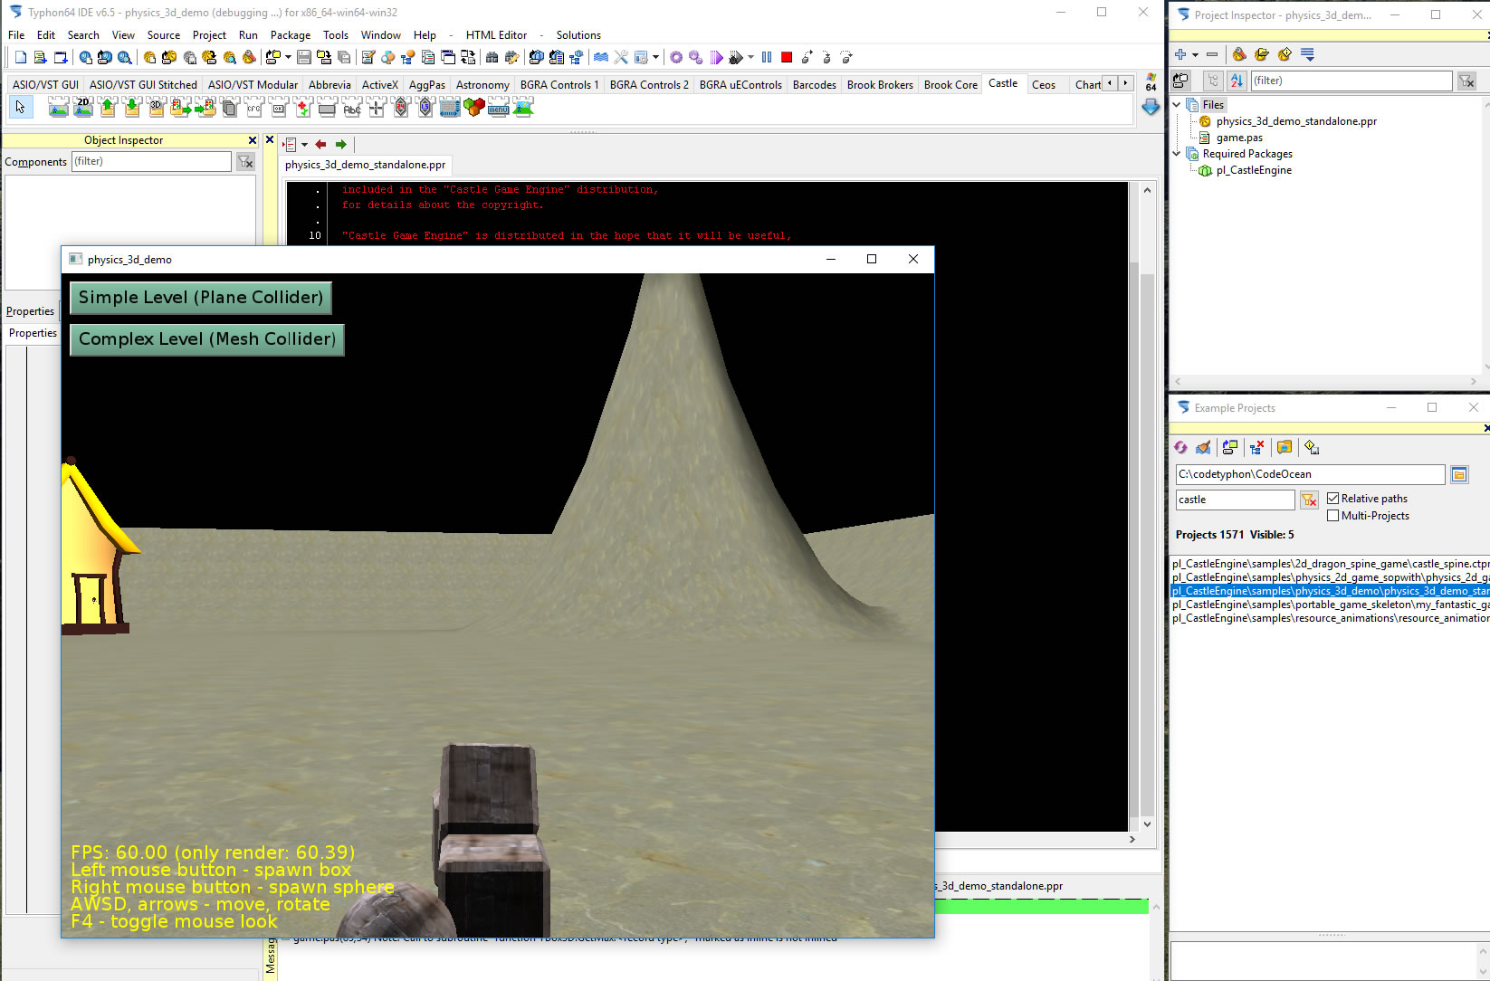Select physics_3d_demo_standalone.ppr file in Project Inspector tree
Screen dimensions: 1490x981
[1296, 121]
